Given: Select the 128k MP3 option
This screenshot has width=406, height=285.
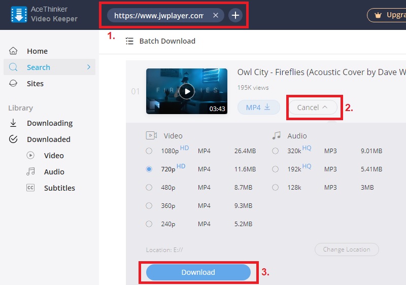Looking at the screenshot, I should click(275, 187).
